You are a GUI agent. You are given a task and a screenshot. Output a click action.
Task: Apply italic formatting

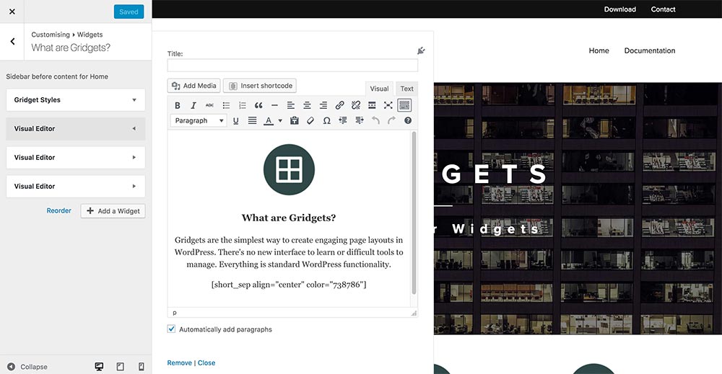(x=193, y=105)
